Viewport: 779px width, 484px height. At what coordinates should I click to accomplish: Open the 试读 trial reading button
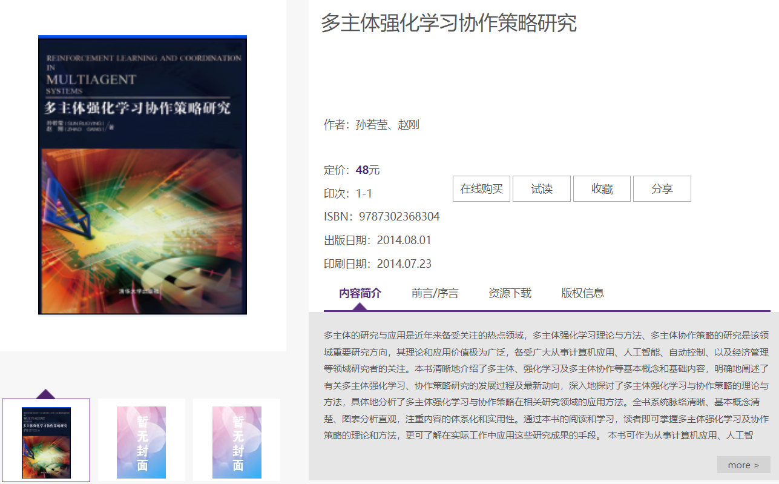tap(542, 189)
